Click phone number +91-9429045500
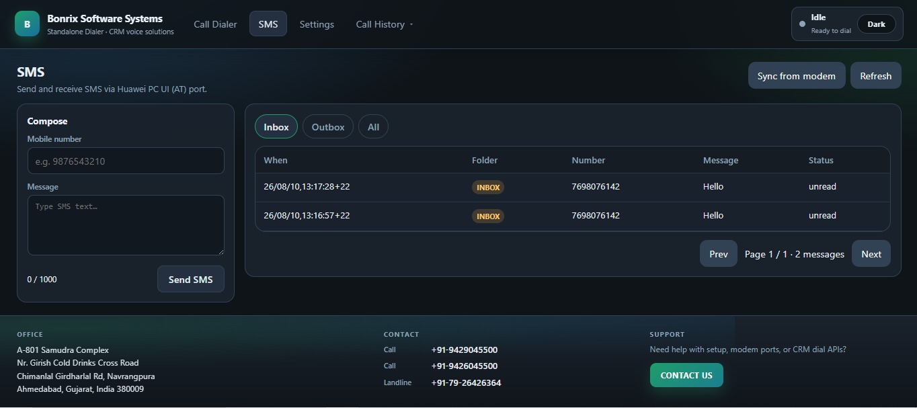The height and width of the screenshot is (408, 917). tap(465, 350)
